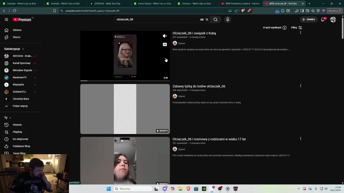Open options for Zabawy łyżką do lodów video
The image size is (344, 193).
(300, 86)
